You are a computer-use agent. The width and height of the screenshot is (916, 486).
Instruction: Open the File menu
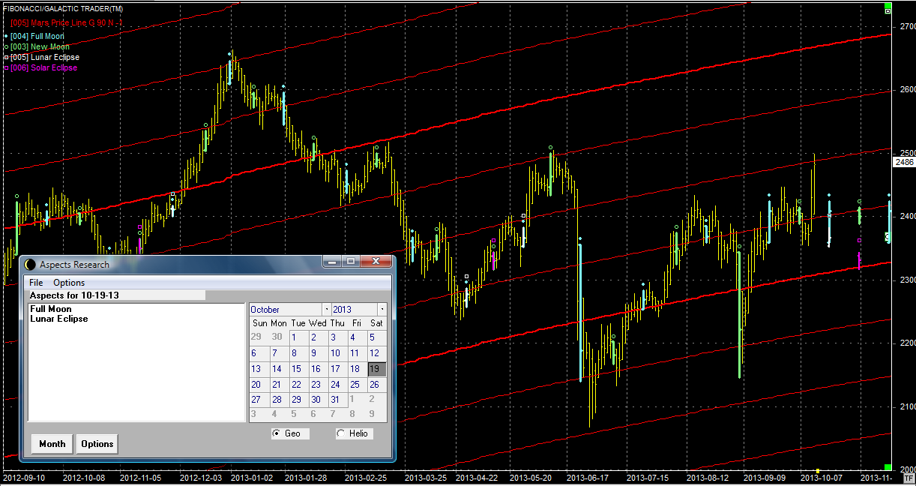coord(36,283)
